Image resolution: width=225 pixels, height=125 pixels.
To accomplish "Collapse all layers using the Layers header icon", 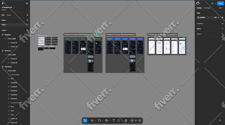I will coord(27,30).
